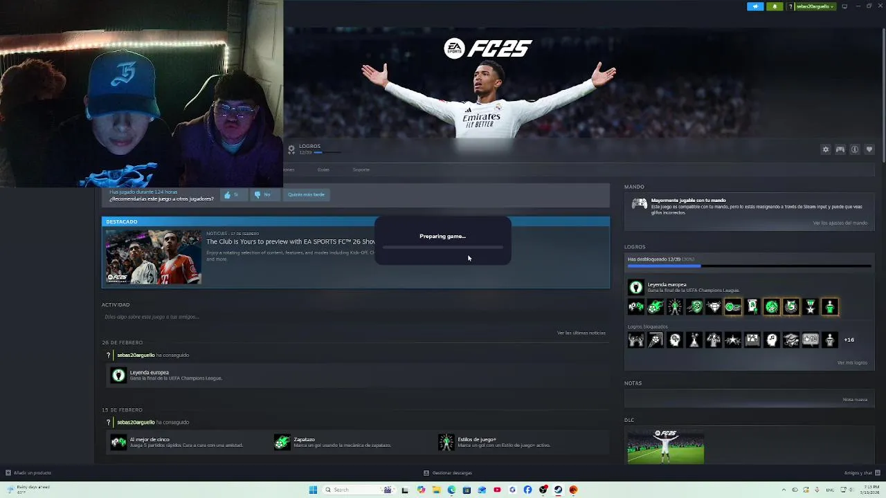Open the Guías tab
This screenshot has height=498, width=886.
coord(323,169)
